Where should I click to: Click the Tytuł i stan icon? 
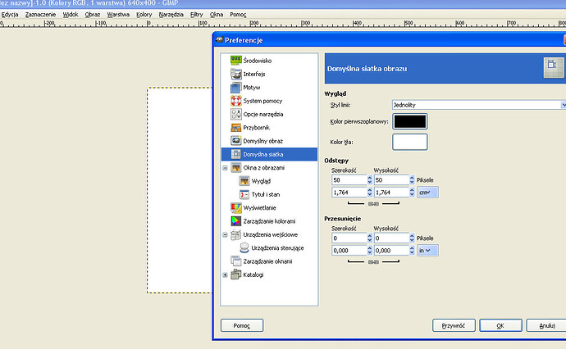pyautogui.click(x=244, y=194)
